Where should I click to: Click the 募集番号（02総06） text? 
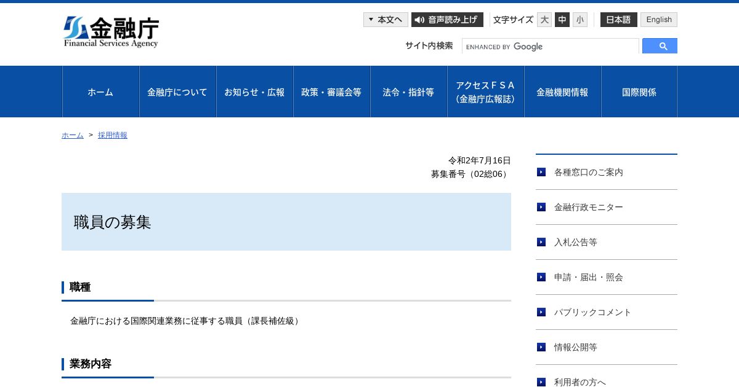471,174
